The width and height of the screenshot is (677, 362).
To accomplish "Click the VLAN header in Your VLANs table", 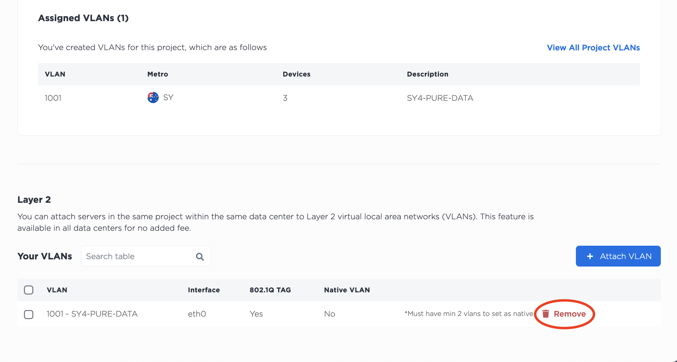I will click(57, 290).
